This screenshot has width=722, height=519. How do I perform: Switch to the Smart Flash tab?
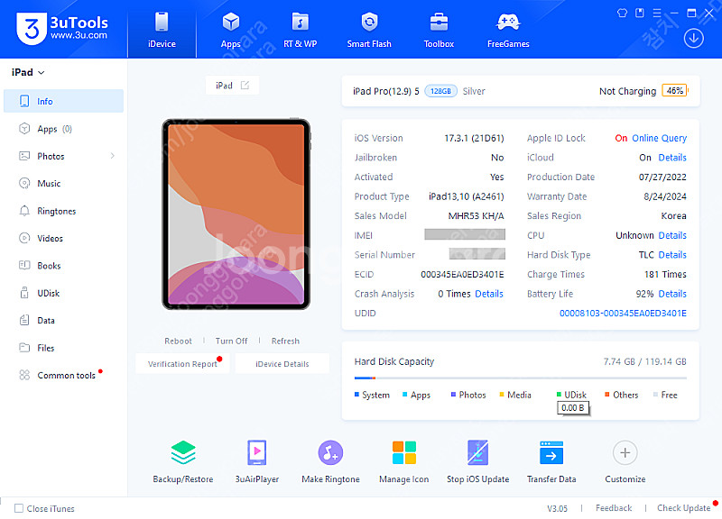(369, 29)
